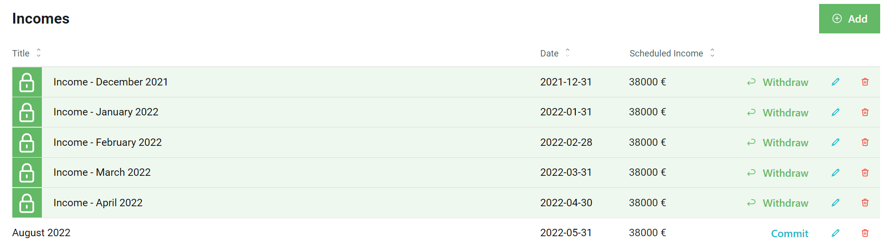The height and width of the screenshot is (246, 891).
Task: Edit the August 2022 income entry
Action: pos(835,233)
